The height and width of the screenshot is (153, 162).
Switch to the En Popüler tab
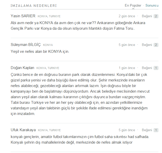[x=133, y=5]
